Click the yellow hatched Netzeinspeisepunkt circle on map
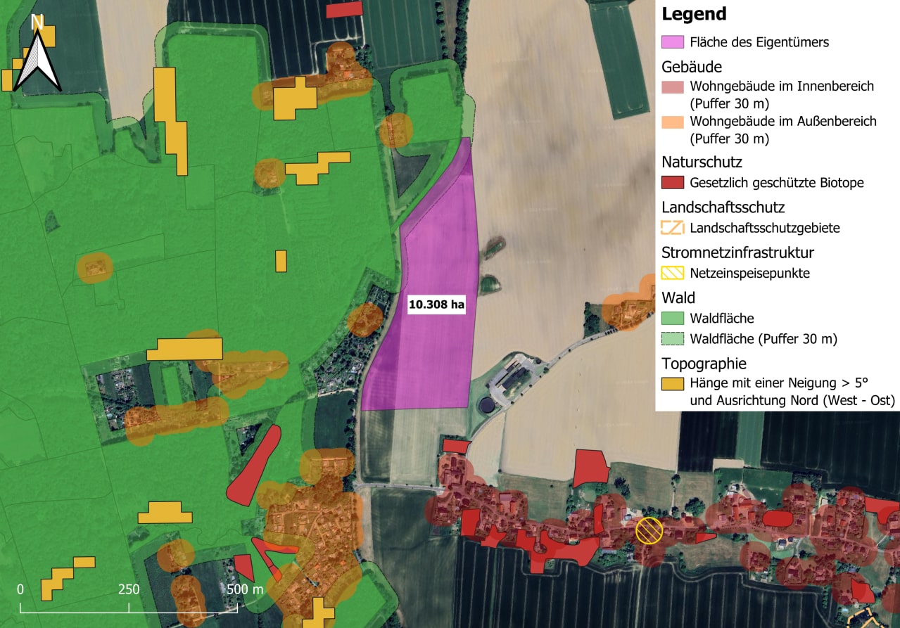This screenshot has width=900, height=628. click(x=649, y=531)
